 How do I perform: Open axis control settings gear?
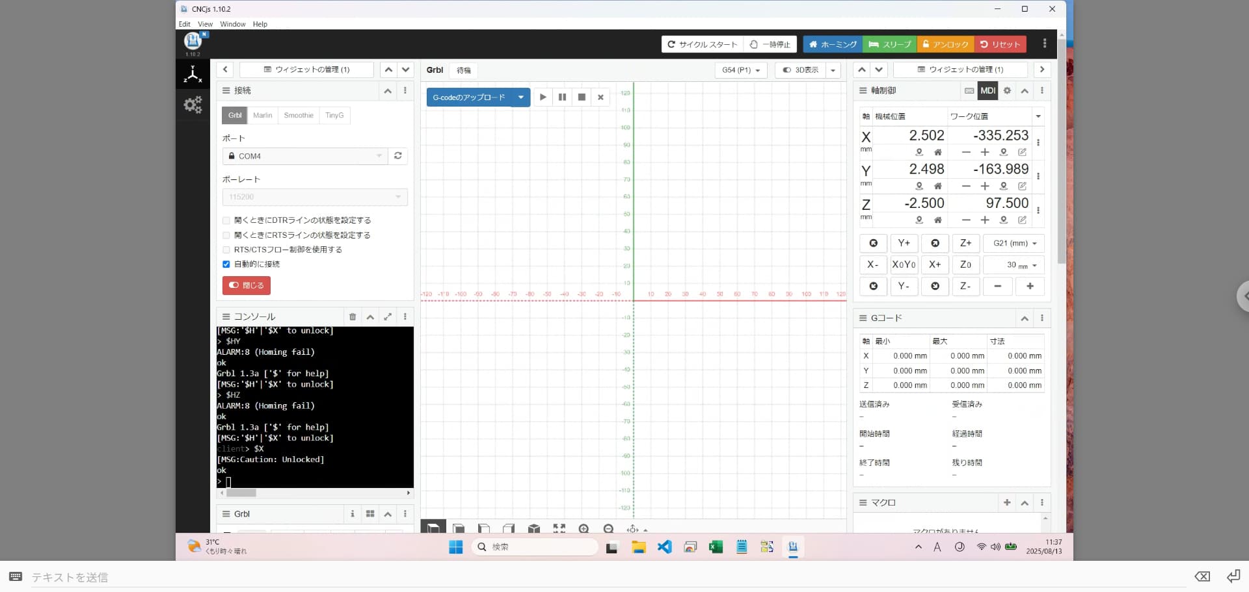point(1007,91)
